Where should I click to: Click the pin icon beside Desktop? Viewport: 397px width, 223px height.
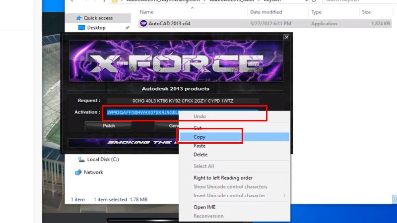128,28
